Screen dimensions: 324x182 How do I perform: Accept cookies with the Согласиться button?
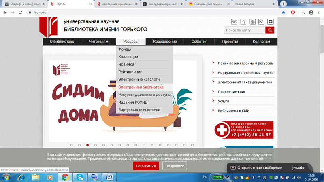click(x=146, y=166)
